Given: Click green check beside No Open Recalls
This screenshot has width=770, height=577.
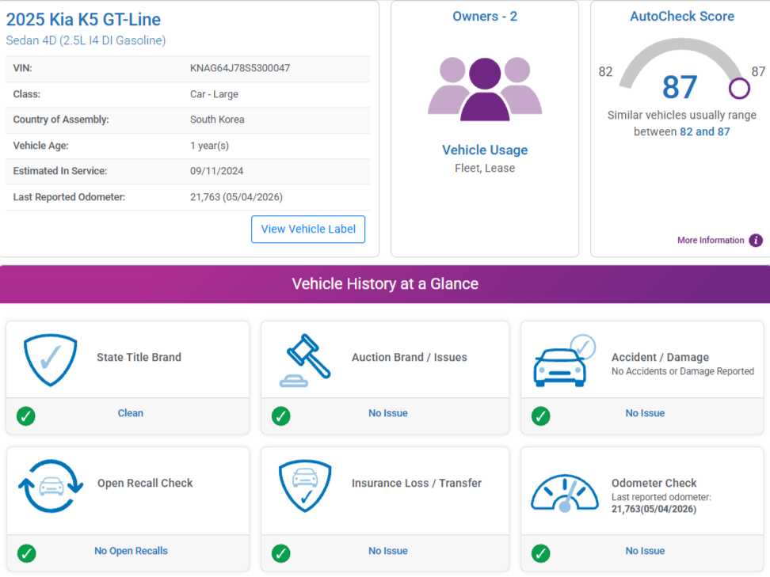Looking at the screenshot, I should (x=26, y=553).
